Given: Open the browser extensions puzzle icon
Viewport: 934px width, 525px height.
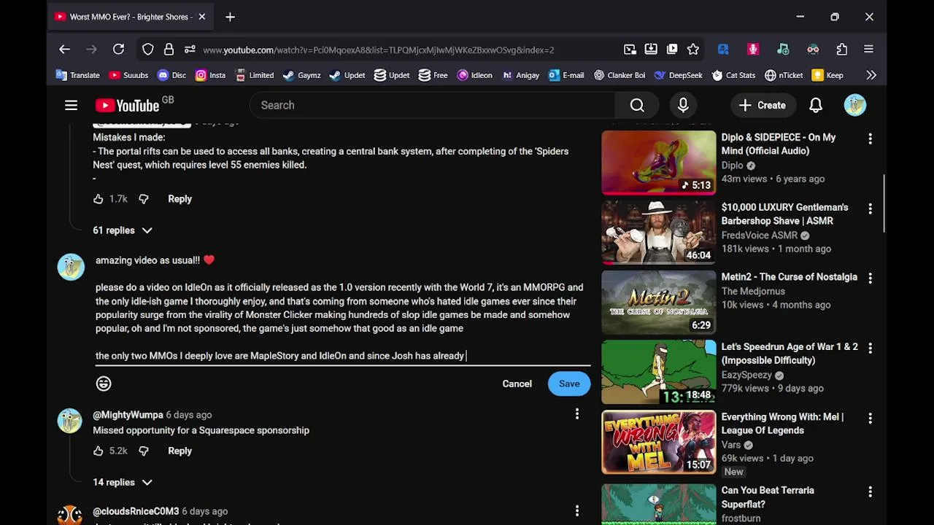Looking at the screenshot, I should [x=842, y=50].
